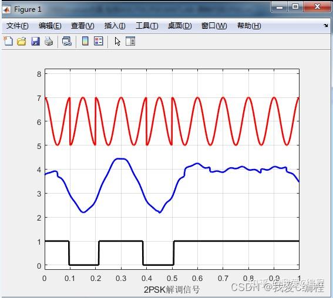Click the New Figure toolbar icon
The image size is (333, 298).
8,41
